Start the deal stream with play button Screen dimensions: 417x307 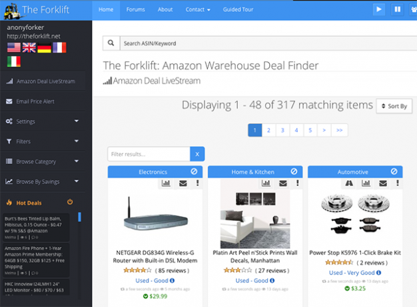point(378,9)
